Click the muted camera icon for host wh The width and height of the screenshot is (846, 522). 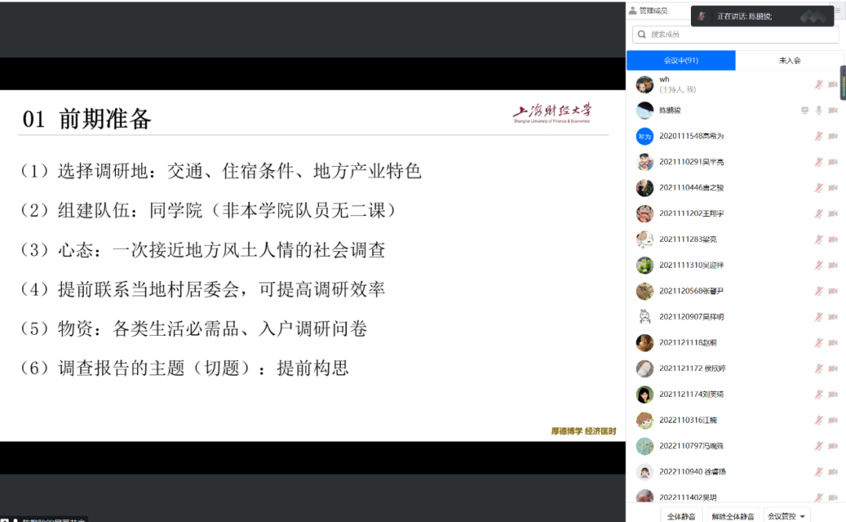(x=833, y=84)
